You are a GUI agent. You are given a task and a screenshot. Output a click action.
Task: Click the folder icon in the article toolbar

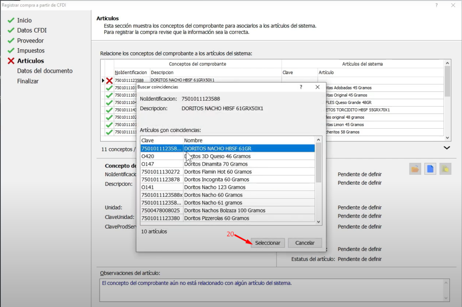point(415,169)
